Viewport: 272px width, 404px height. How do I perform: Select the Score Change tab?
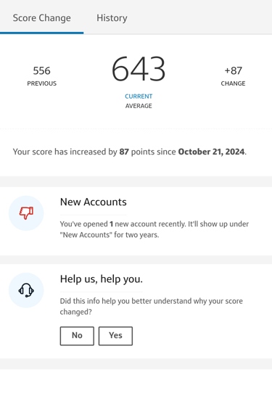point(42,18)
